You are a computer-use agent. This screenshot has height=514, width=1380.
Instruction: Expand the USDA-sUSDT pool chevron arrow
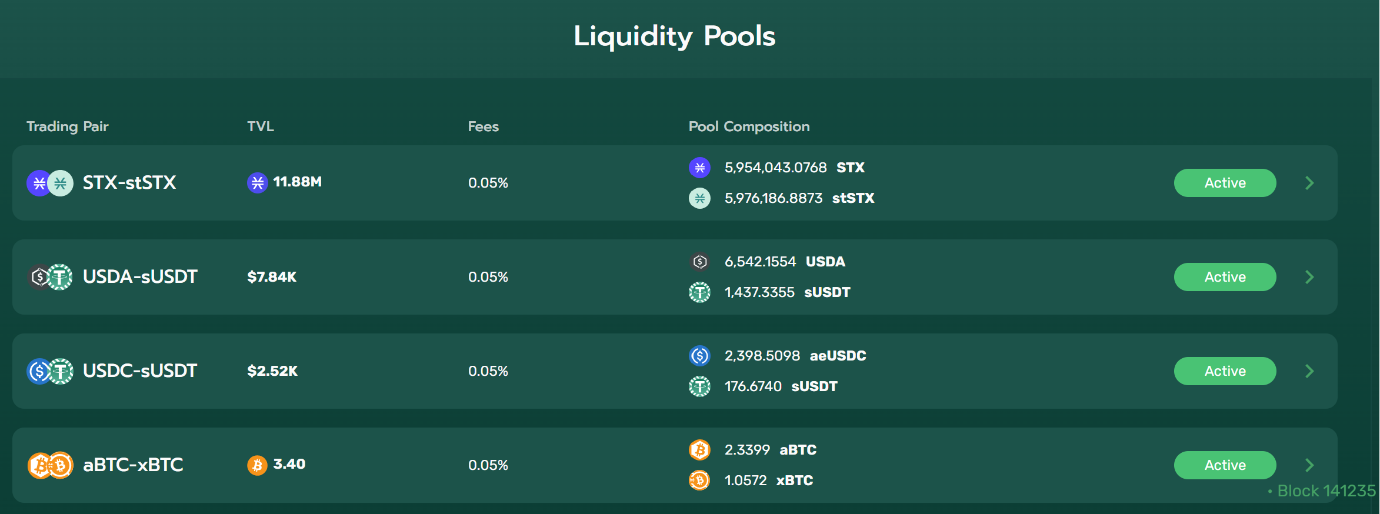tap(1309, 277)
